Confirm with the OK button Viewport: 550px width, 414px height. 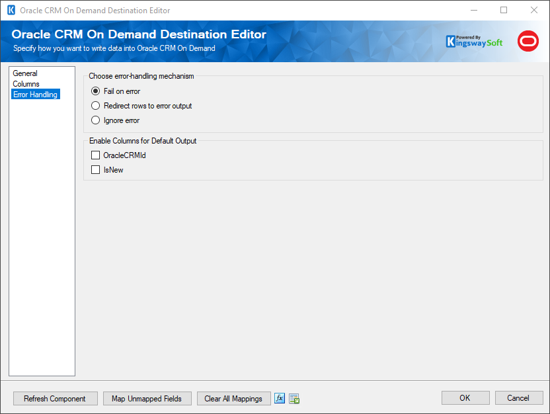(465, 398)
